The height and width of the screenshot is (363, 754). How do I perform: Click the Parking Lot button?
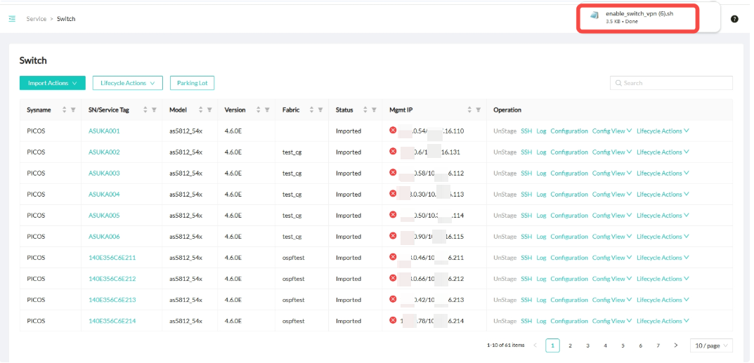point(192,83)
